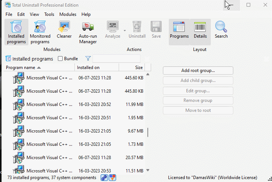The height and width of the screenshot is (182, 272).
Task: Select the 20.57 MB size cell
Action: [135, 158]
